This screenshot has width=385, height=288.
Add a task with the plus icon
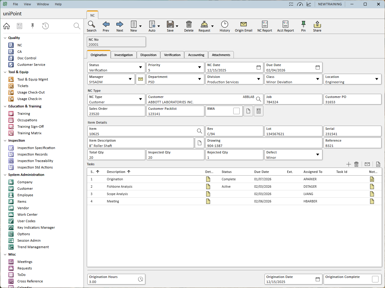coord(349,164)
